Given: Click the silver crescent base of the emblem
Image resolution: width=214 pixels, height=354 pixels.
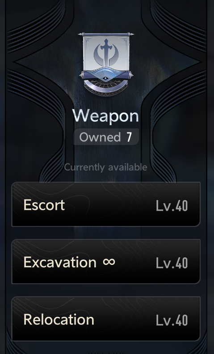Looking at the screenshot, I should point(106,89).
